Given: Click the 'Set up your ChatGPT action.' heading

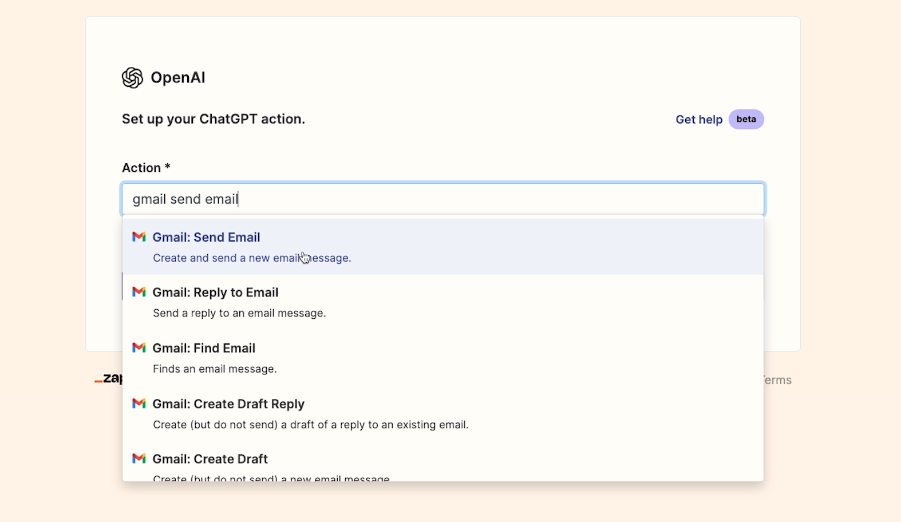Looking at the screenshot, I should pyautogui.click(x=214, y=119).
